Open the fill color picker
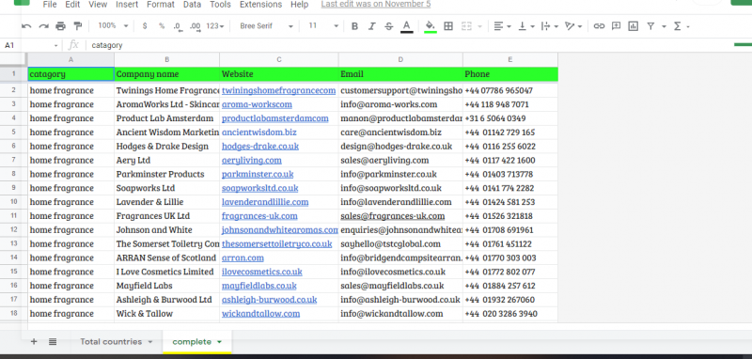Screen dimensions: 752x359 [x=431, y=27]
